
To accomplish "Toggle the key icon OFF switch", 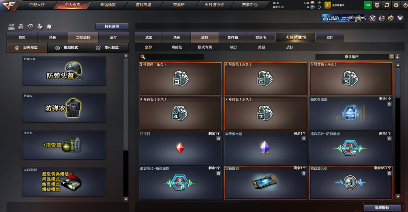I will (11, 26).
